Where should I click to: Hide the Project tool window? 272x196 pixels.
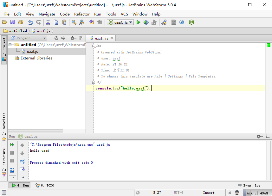click(x=81, y=38)
